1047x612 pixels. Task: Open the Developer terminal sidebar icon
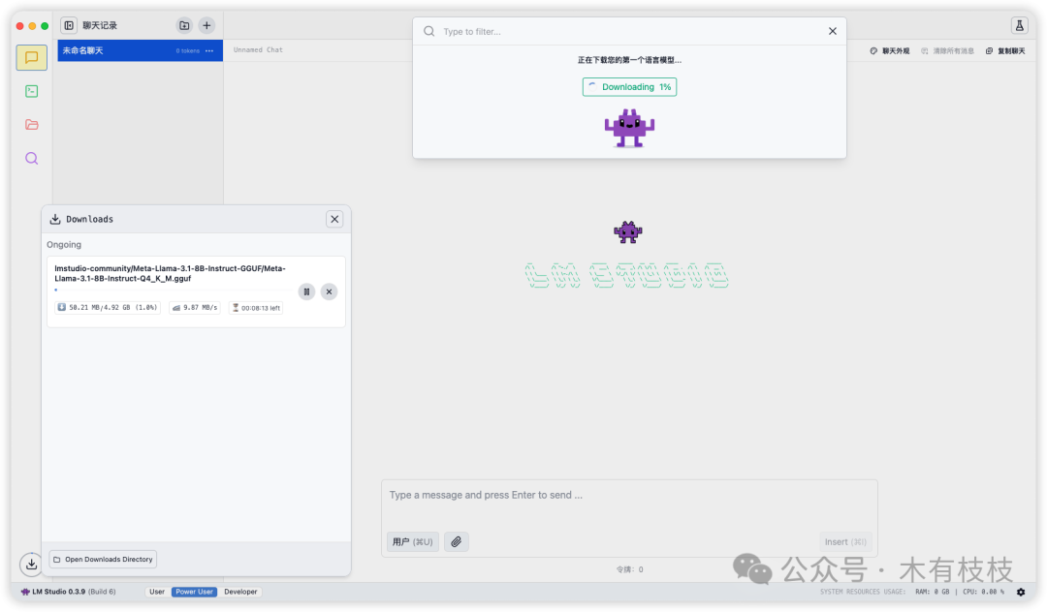pyautogui.click(x=31, y=91)
